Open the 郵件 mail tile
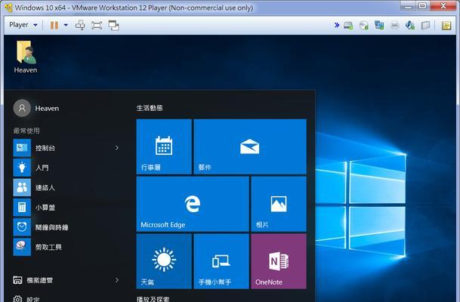 click(x=250, y=146)
